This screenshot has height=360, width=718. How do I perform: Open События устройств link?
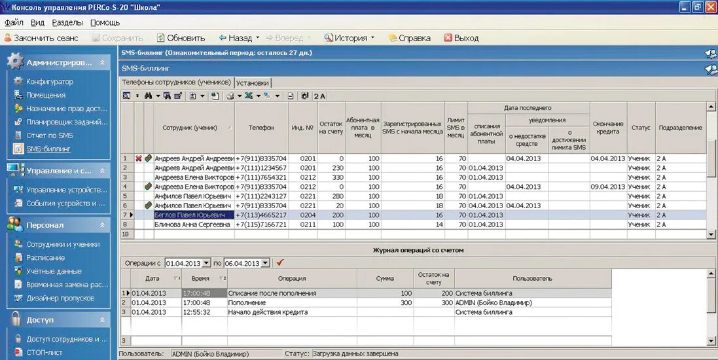tap(65, 204)
